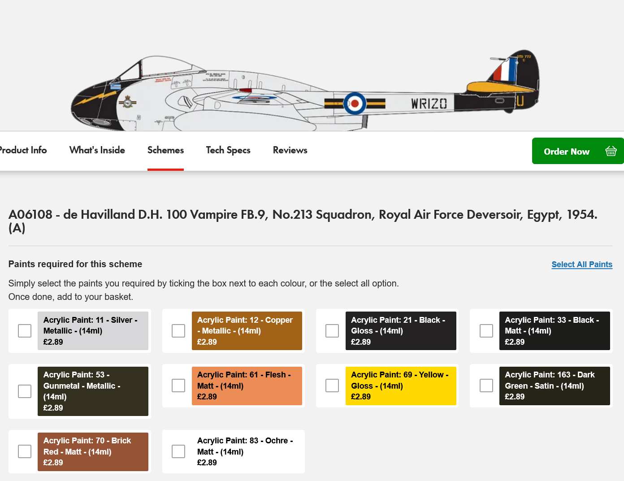Click the Ochre Matt paint 83 label
Image resolution: width=624 pixels, height=481 pixels.
pos(245,451)
